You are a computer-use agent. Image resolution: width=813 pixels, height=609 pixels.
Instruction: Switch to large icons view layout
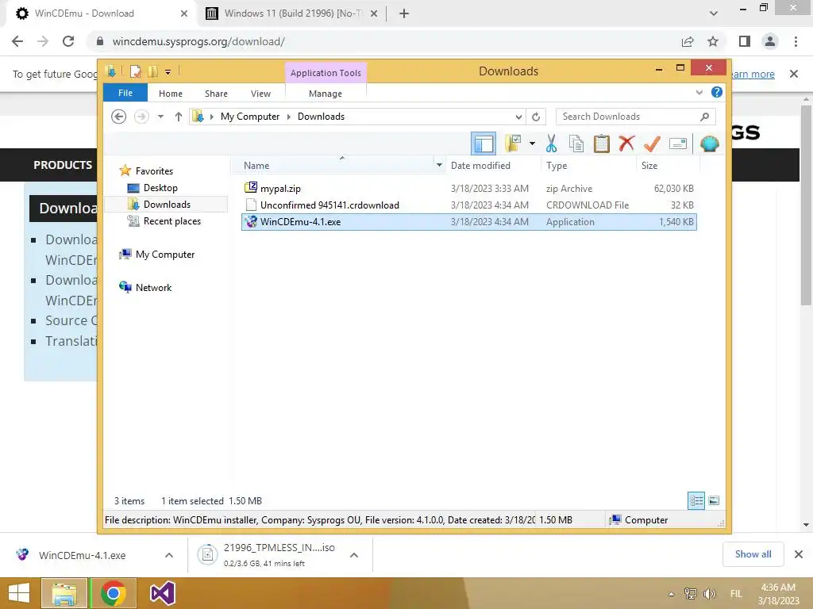coord(714,500)
